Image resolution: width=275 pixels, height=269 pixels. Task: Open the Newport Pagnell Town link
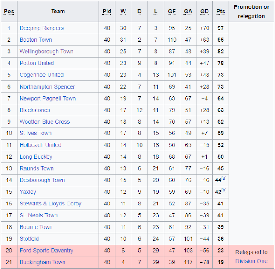(x=48, y=98)
